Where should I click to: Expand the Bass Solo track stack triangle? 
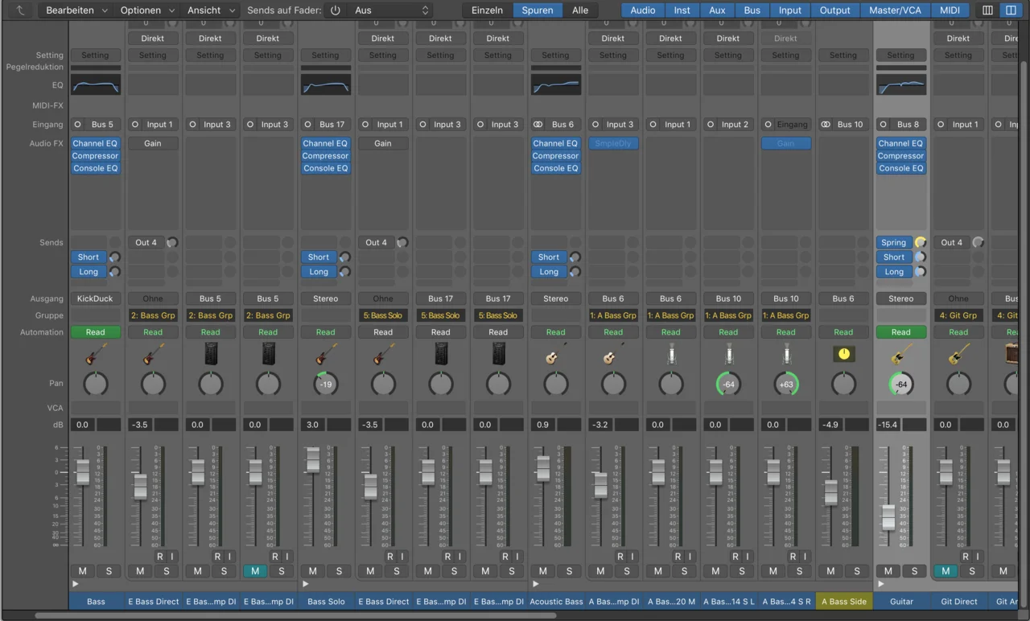click(306, 584)
